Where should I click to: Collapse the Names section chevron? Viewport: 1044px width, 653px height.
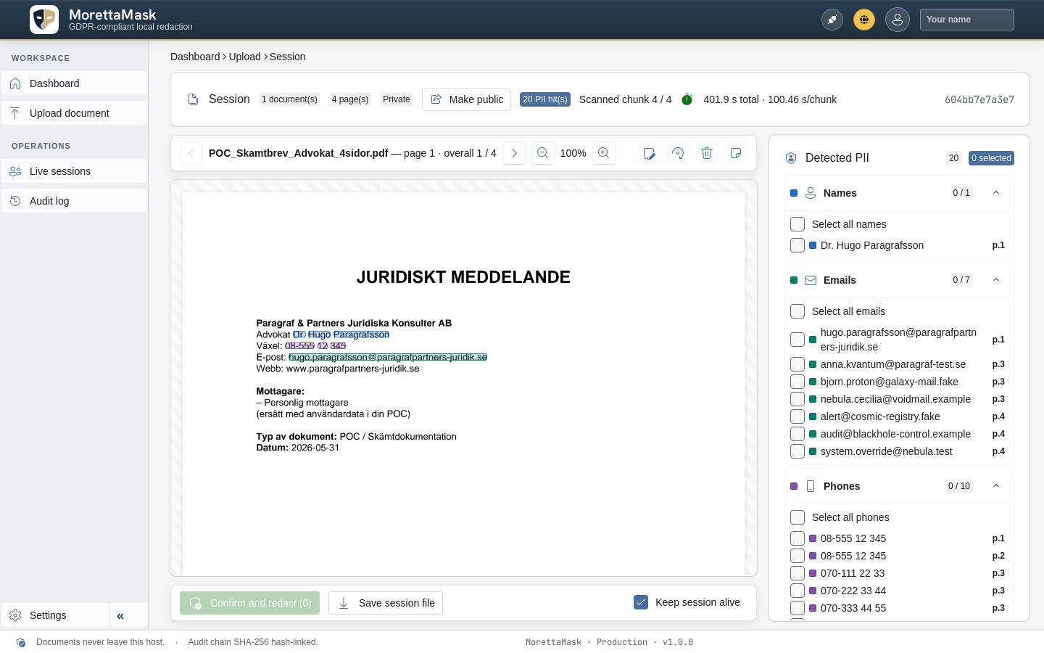point(996,193)
